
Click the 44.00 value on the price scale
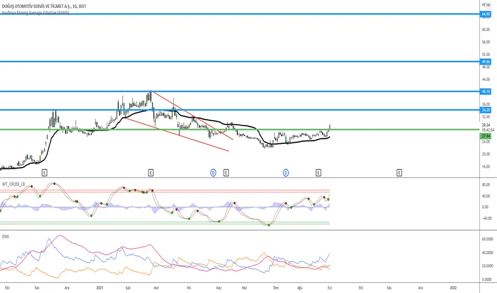pos(486,79)
